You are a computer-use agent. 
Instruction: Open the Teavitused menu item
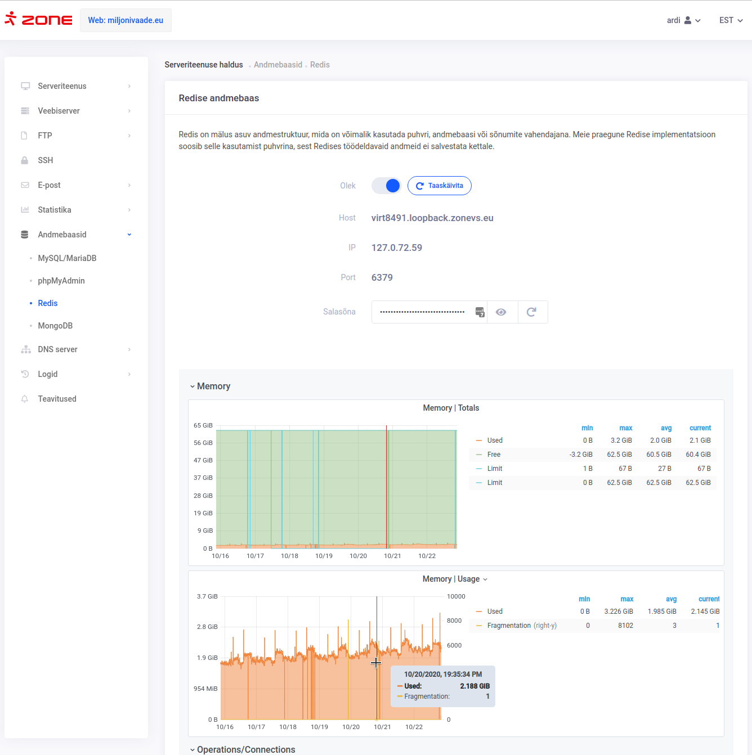pyautogui.click(x=57, y=399)
